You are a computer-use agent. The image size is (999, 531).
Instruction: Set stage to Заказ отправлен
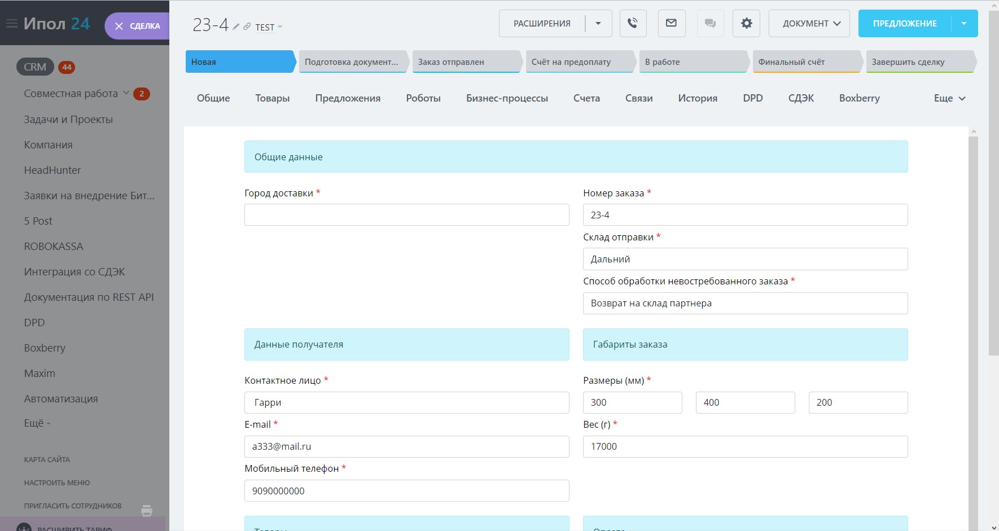point(466,62)
